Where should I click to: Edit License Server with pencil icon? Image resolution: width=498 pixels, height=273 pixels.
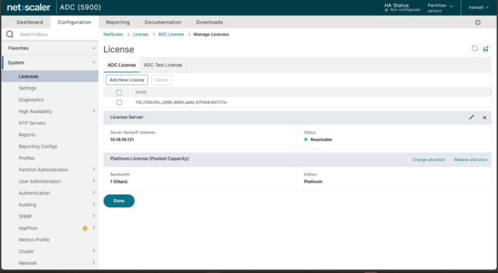[472, 117]
